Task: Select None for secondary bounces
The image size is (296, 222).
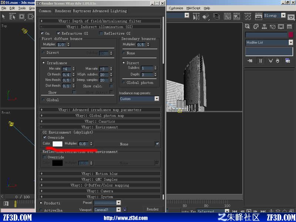Action: (124, 53)
